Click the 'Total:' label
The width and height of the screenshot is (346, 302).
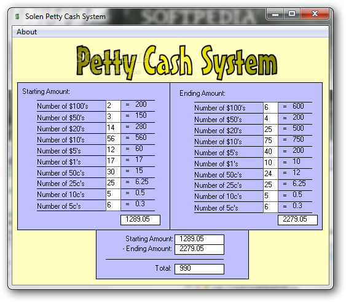(x=163, y=268)
